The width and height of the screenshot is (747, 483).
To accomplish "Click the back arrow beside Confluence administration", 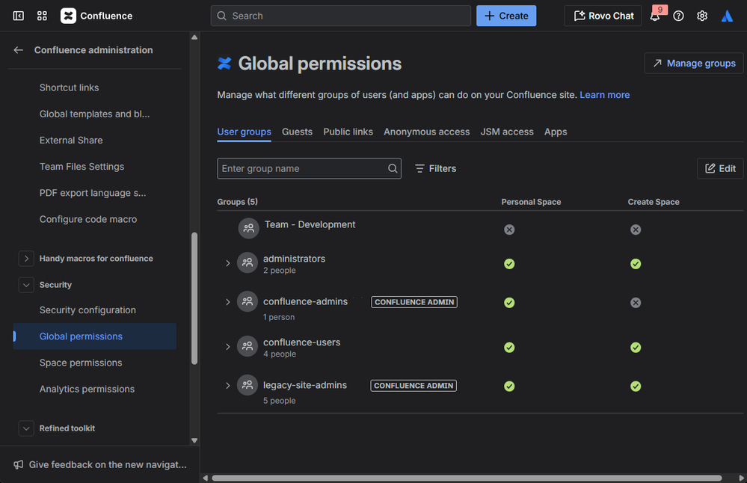I will click(x=19, y=50).
